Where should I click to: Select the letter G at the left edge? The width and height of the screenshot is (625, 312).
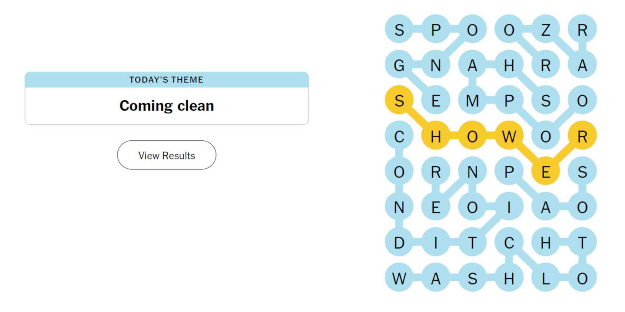click(x=398, y=65)
